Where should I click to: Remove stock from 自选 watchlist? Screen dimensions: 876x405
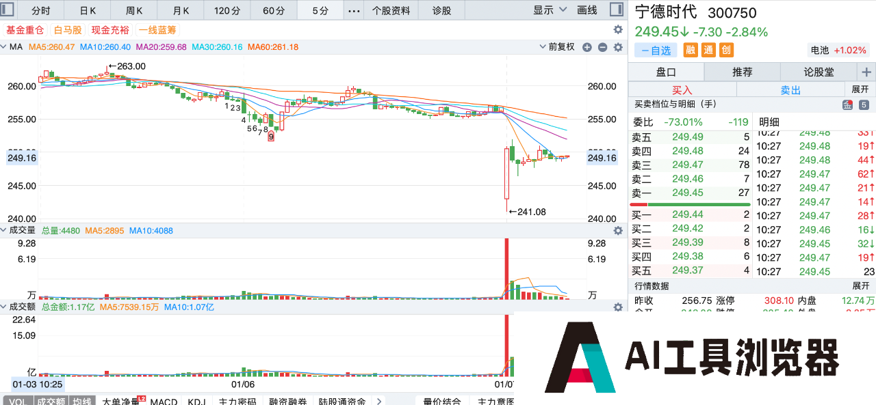[x=656, y=51]
